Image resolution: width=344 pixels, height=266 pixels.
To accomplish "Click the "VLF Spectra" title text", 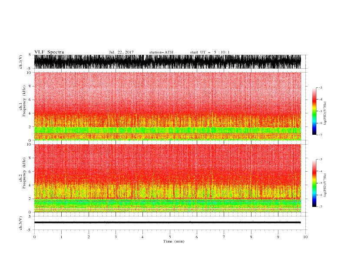I will tap(49, 52).
